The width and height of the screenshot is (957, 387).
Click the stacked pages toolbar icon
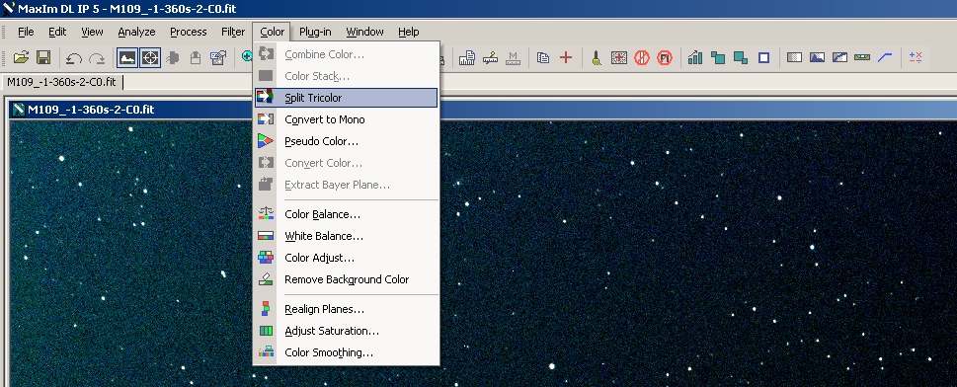543,57
